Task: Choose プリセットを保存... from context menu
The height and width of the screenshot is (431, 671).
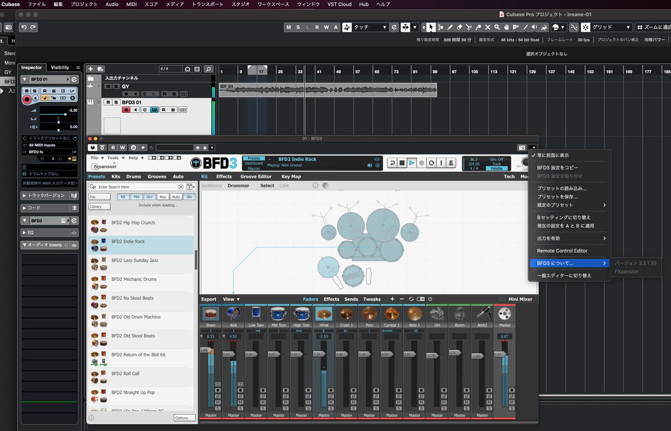Action: [x=557, y=197]
